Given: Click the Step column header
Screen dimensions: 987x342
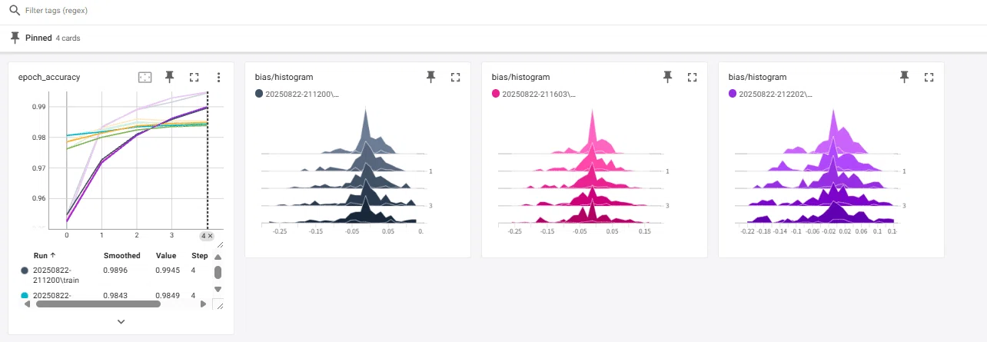Looking at the screenshot, I should pos(200,255).
